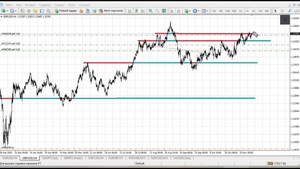Viewport: 300px width, 169px height.
Task: Select the M15 timeframe
Action: (227, 11)
